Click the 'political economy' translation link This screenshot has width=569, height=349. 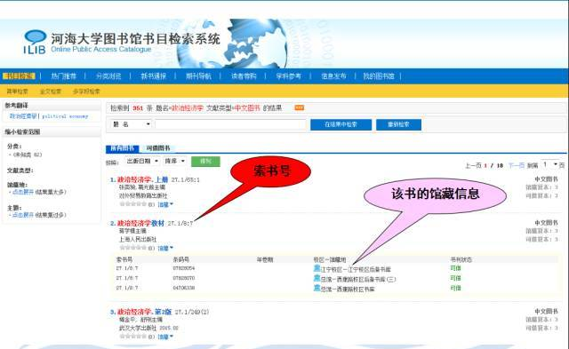pos(65,116)
